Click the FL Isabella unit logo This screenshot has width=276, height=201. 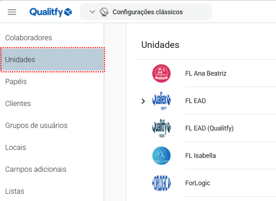161,156
